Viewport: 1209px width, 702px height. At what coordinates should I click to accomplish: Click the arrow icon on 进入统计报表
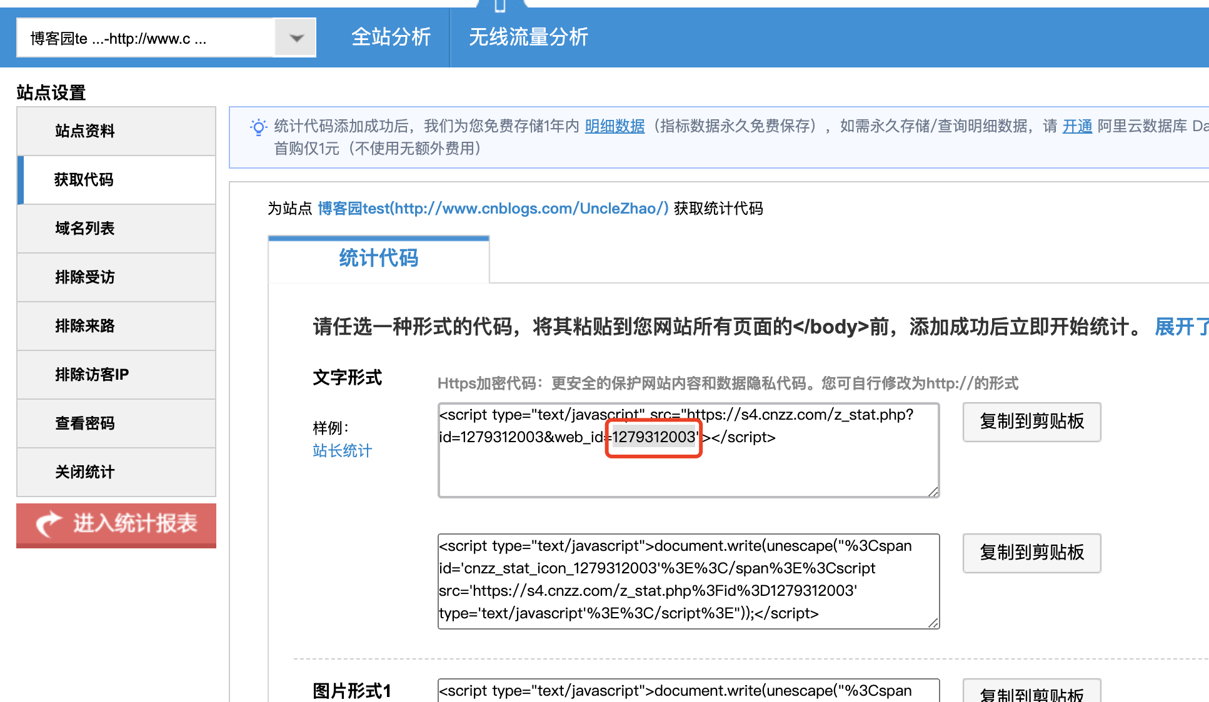click(x=49, y=524)
